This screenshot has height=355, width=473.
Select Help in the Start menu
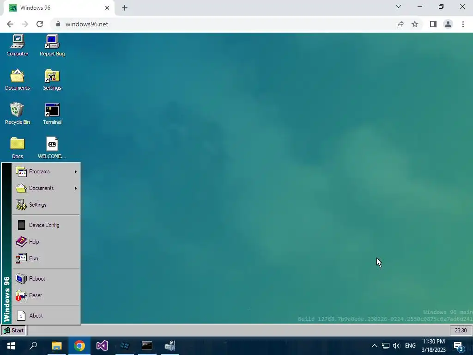[46, 241]
